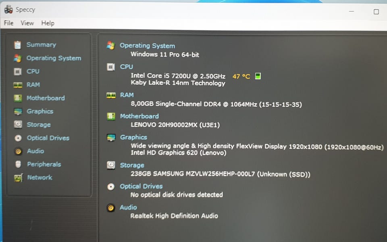Click No optical disk drives detected text
The height and width of the screenshot is (242, 387).
point(177,194)
